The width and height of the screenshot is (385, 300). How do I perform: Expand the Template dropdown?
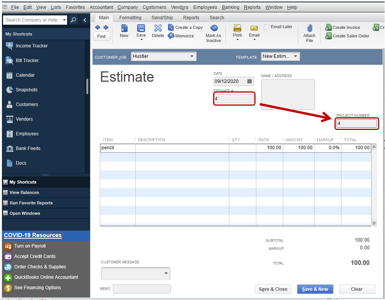(x=296, y=56)
